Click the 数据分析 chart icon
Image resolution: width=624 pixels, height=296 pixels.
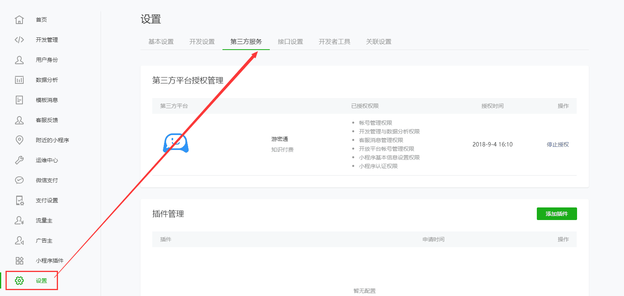tap(19, 80)
